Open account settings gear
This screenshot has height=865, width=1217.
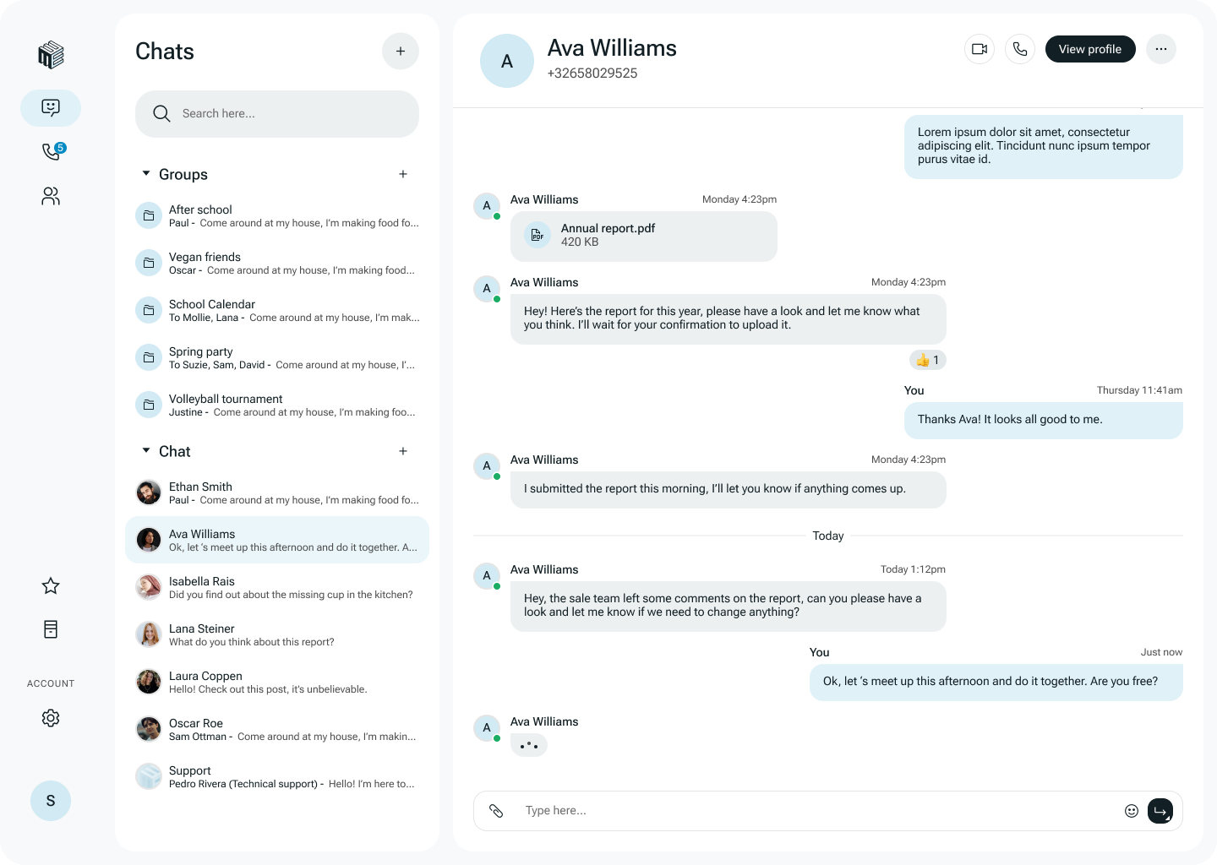click(51, 718)
